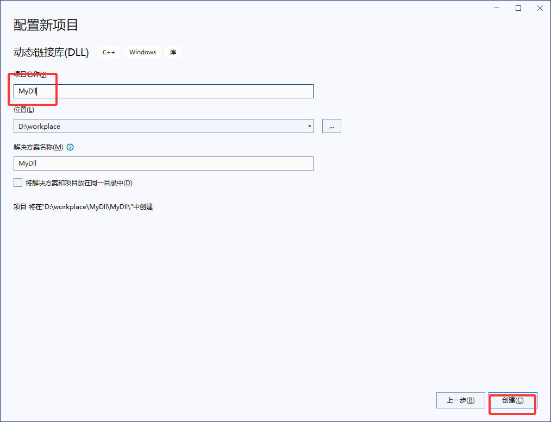
Task: Focus the project name input field
Action: click(x=164, y=91)
